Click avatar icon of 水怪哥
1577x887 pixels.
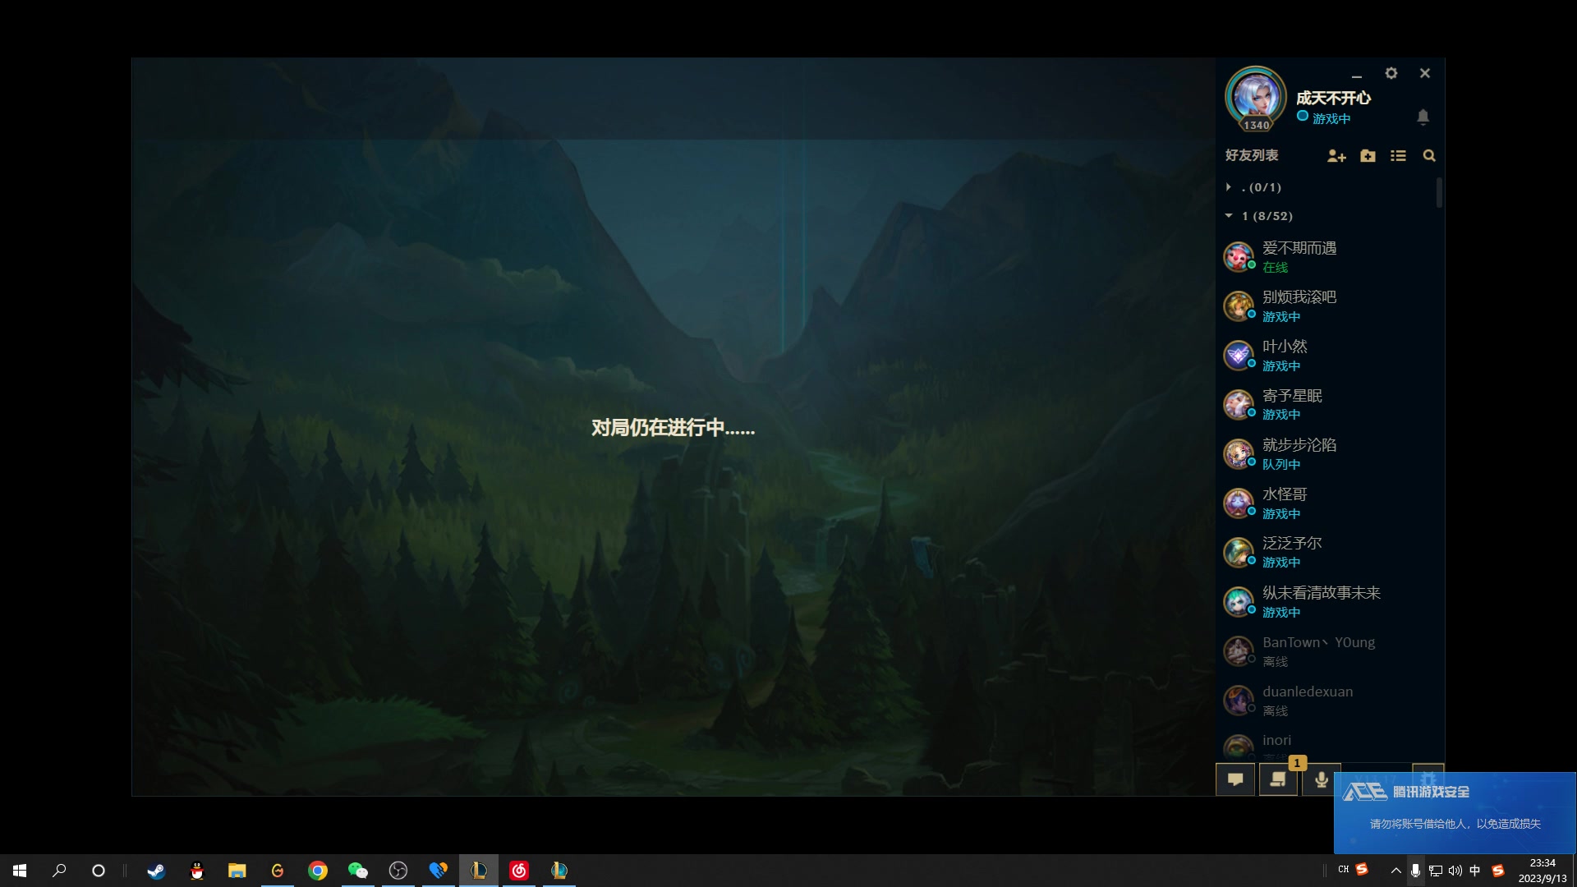pyautogui.click(x=1239, y=503)
